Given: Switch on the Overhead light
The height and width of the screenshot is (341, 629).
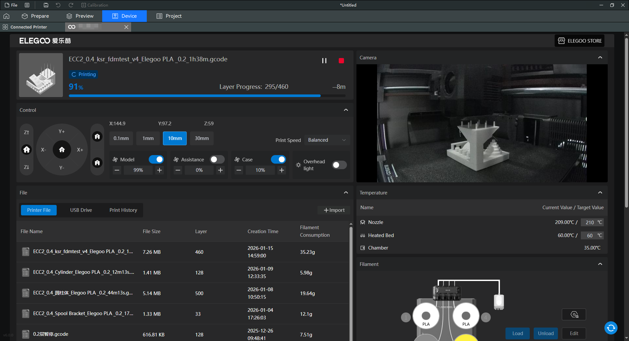Looking at the screenshot, I should 339,165.
